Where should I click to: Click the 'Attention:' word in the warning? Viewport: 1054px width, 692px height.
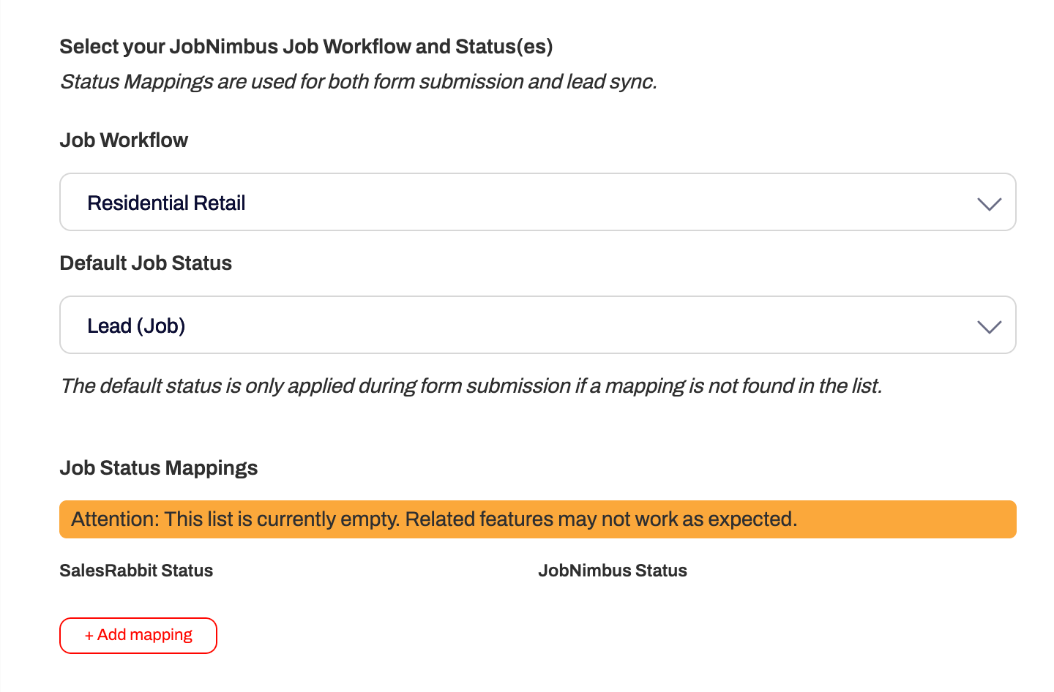coord(115,519)
